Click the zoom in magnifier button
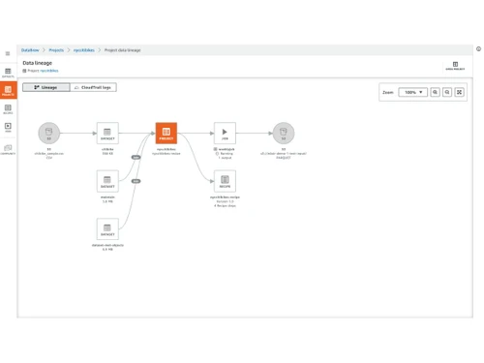 click(435, 92)
